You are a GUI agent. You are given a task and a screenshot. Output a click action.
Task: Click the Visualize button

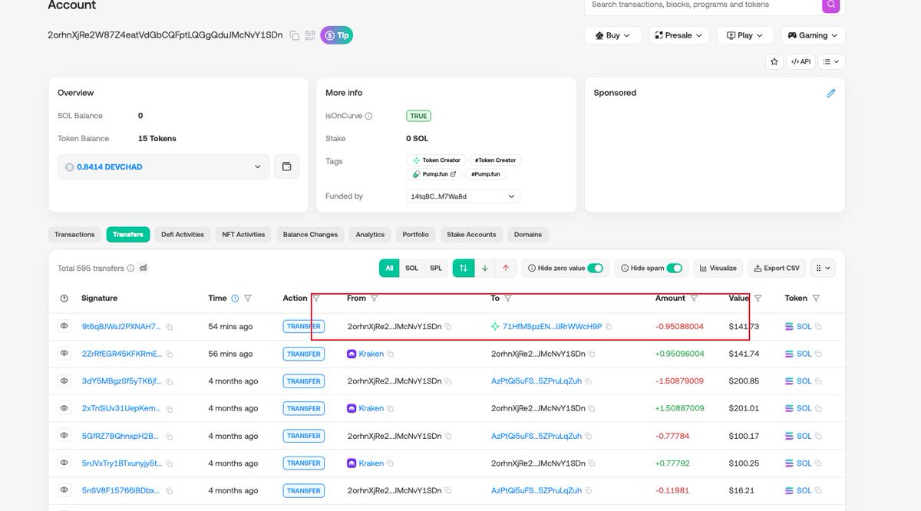click(x=718, y=268)
